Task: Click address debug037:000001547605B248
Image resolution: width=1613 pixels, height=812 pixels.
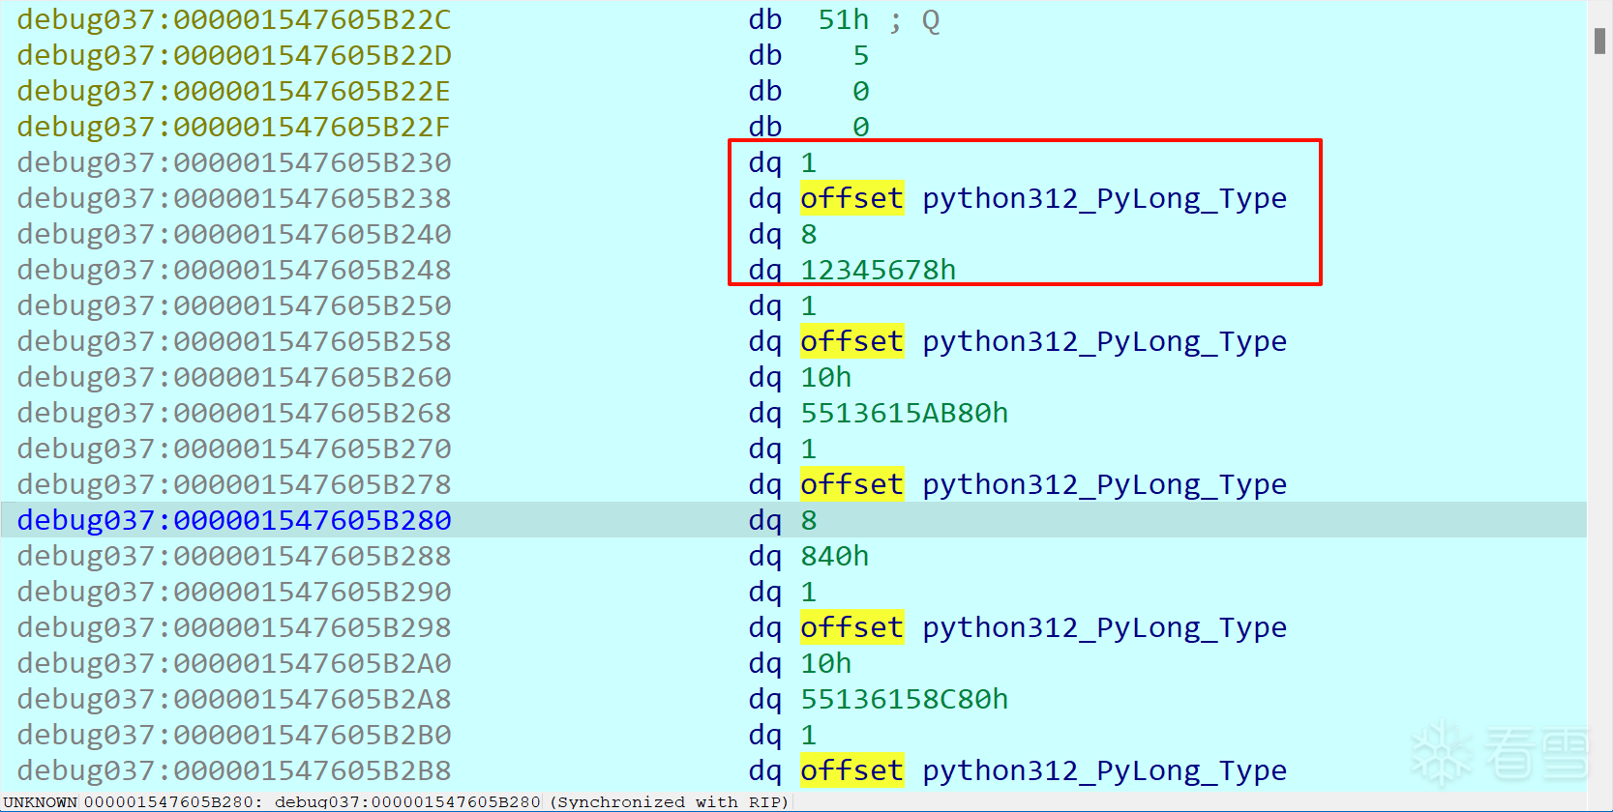Action: [234, 271]
